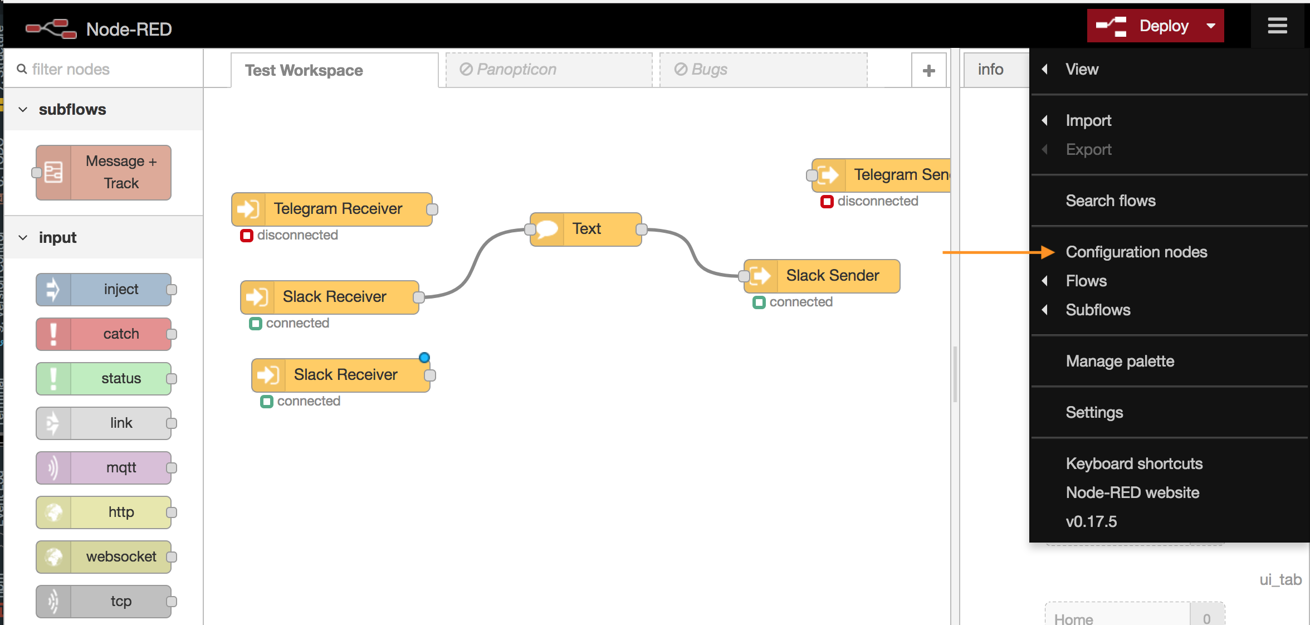Select the inject node in the palette
1310x625 pixels.
[x=104, y=289]
